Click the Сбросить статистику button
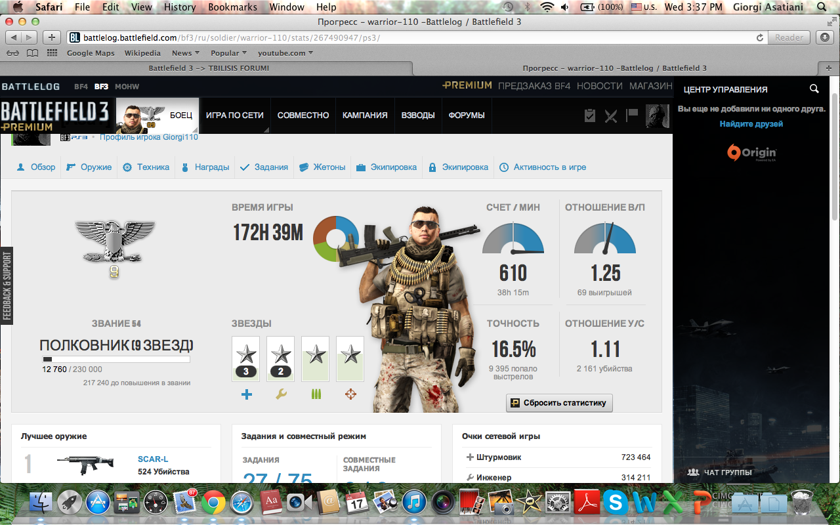 [559, 403]
